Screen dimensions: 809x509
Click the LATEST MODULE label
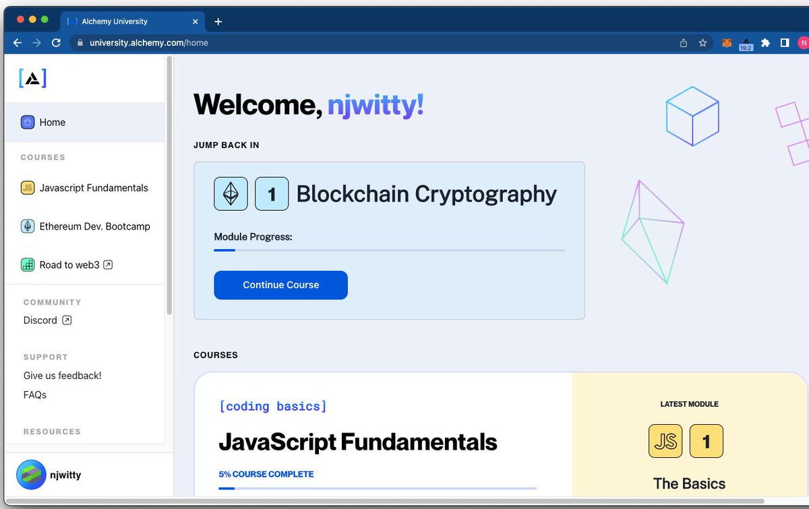point(689,404)
